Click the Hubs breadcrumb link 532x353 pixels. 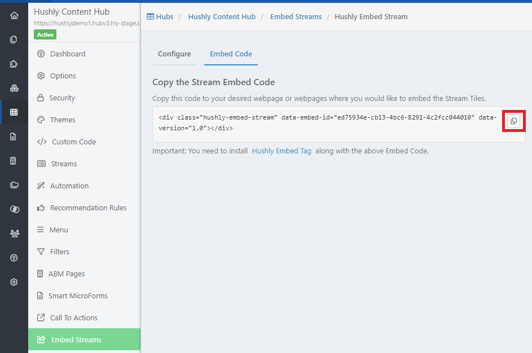[x=165, y=16]
